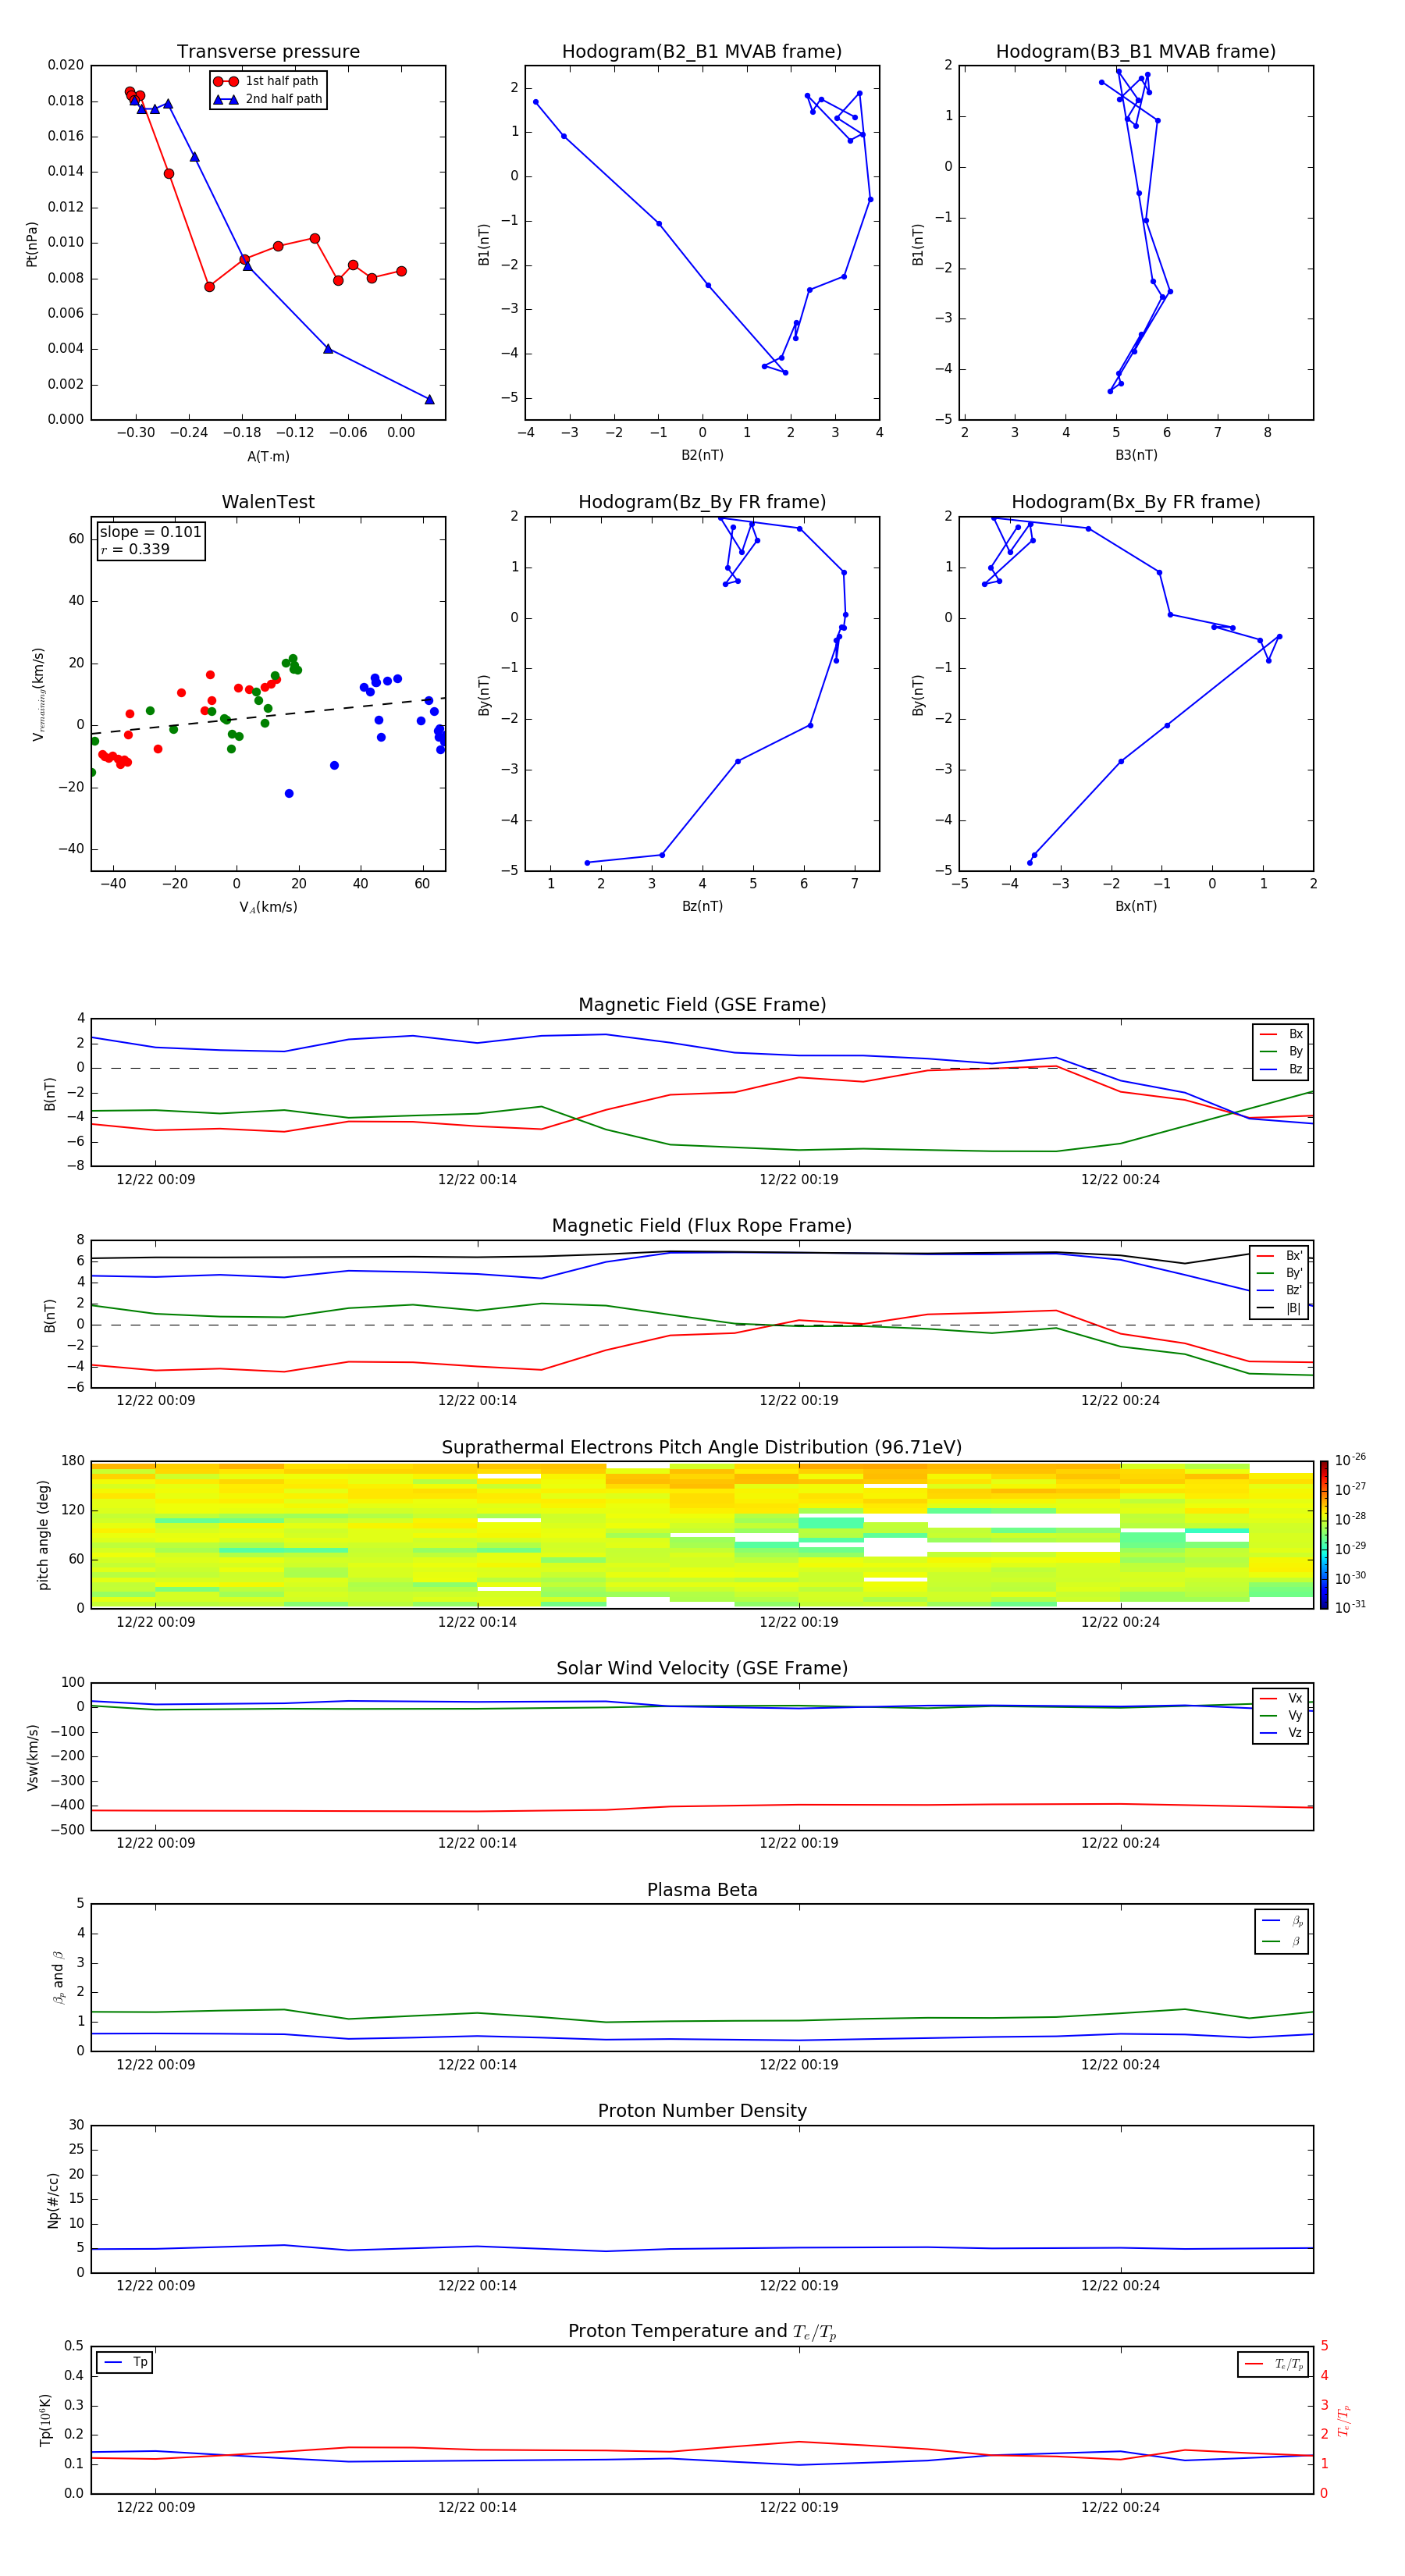The width and height of the screenshot is (1405, 2576).
Task: Click Vz legend entry in solar wind plot
Action: [x=1281, y=1733]
